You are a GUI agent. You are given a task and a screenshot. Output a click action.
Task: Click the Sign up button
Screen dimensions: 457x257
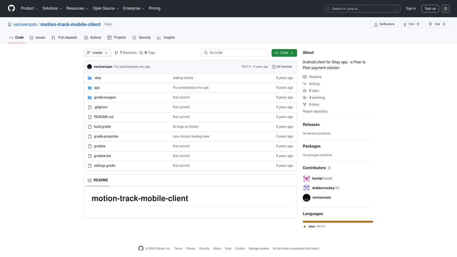click(x=430, y=8)
